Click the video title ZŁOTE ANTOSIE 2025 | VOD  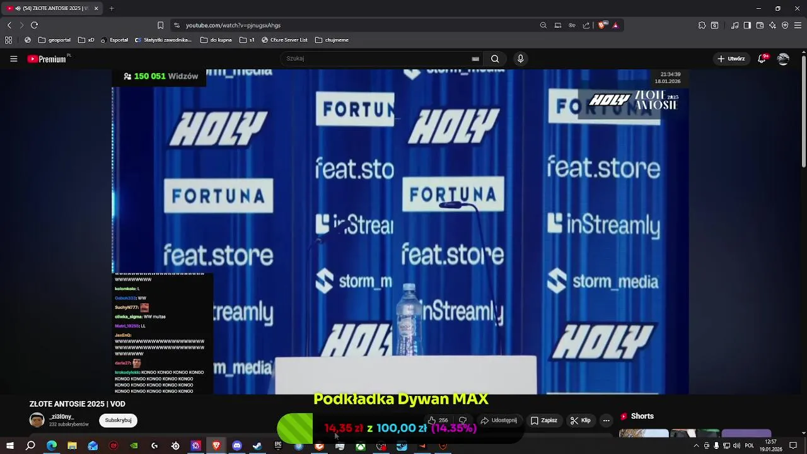[x=78, y=404]
